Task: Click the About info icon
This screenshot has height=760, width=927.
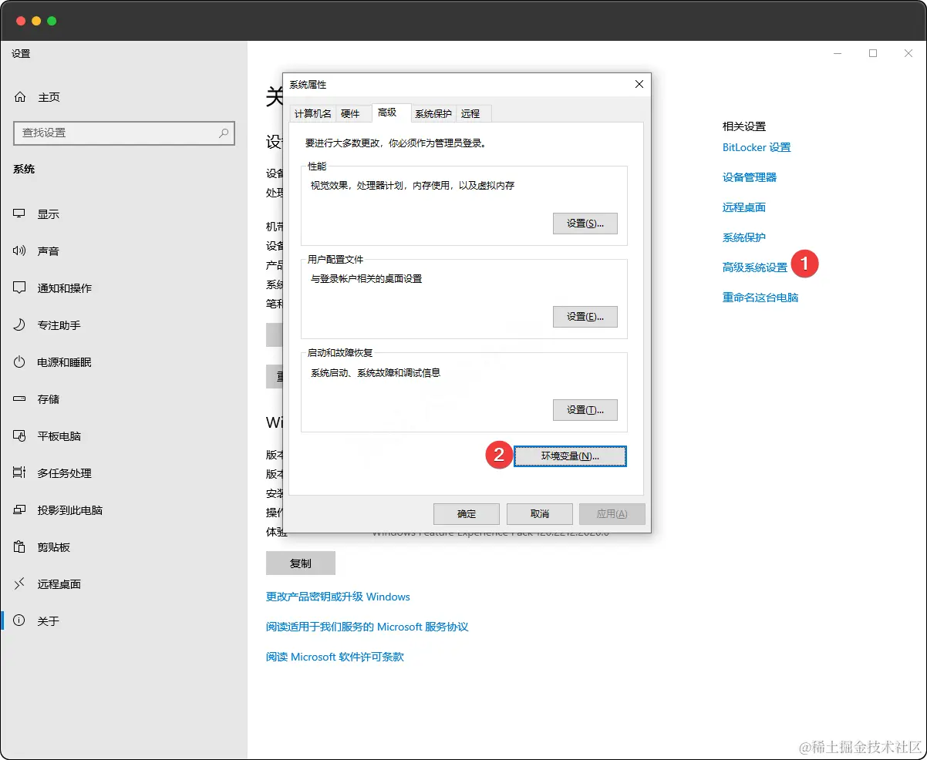Action: coord(20,620)
